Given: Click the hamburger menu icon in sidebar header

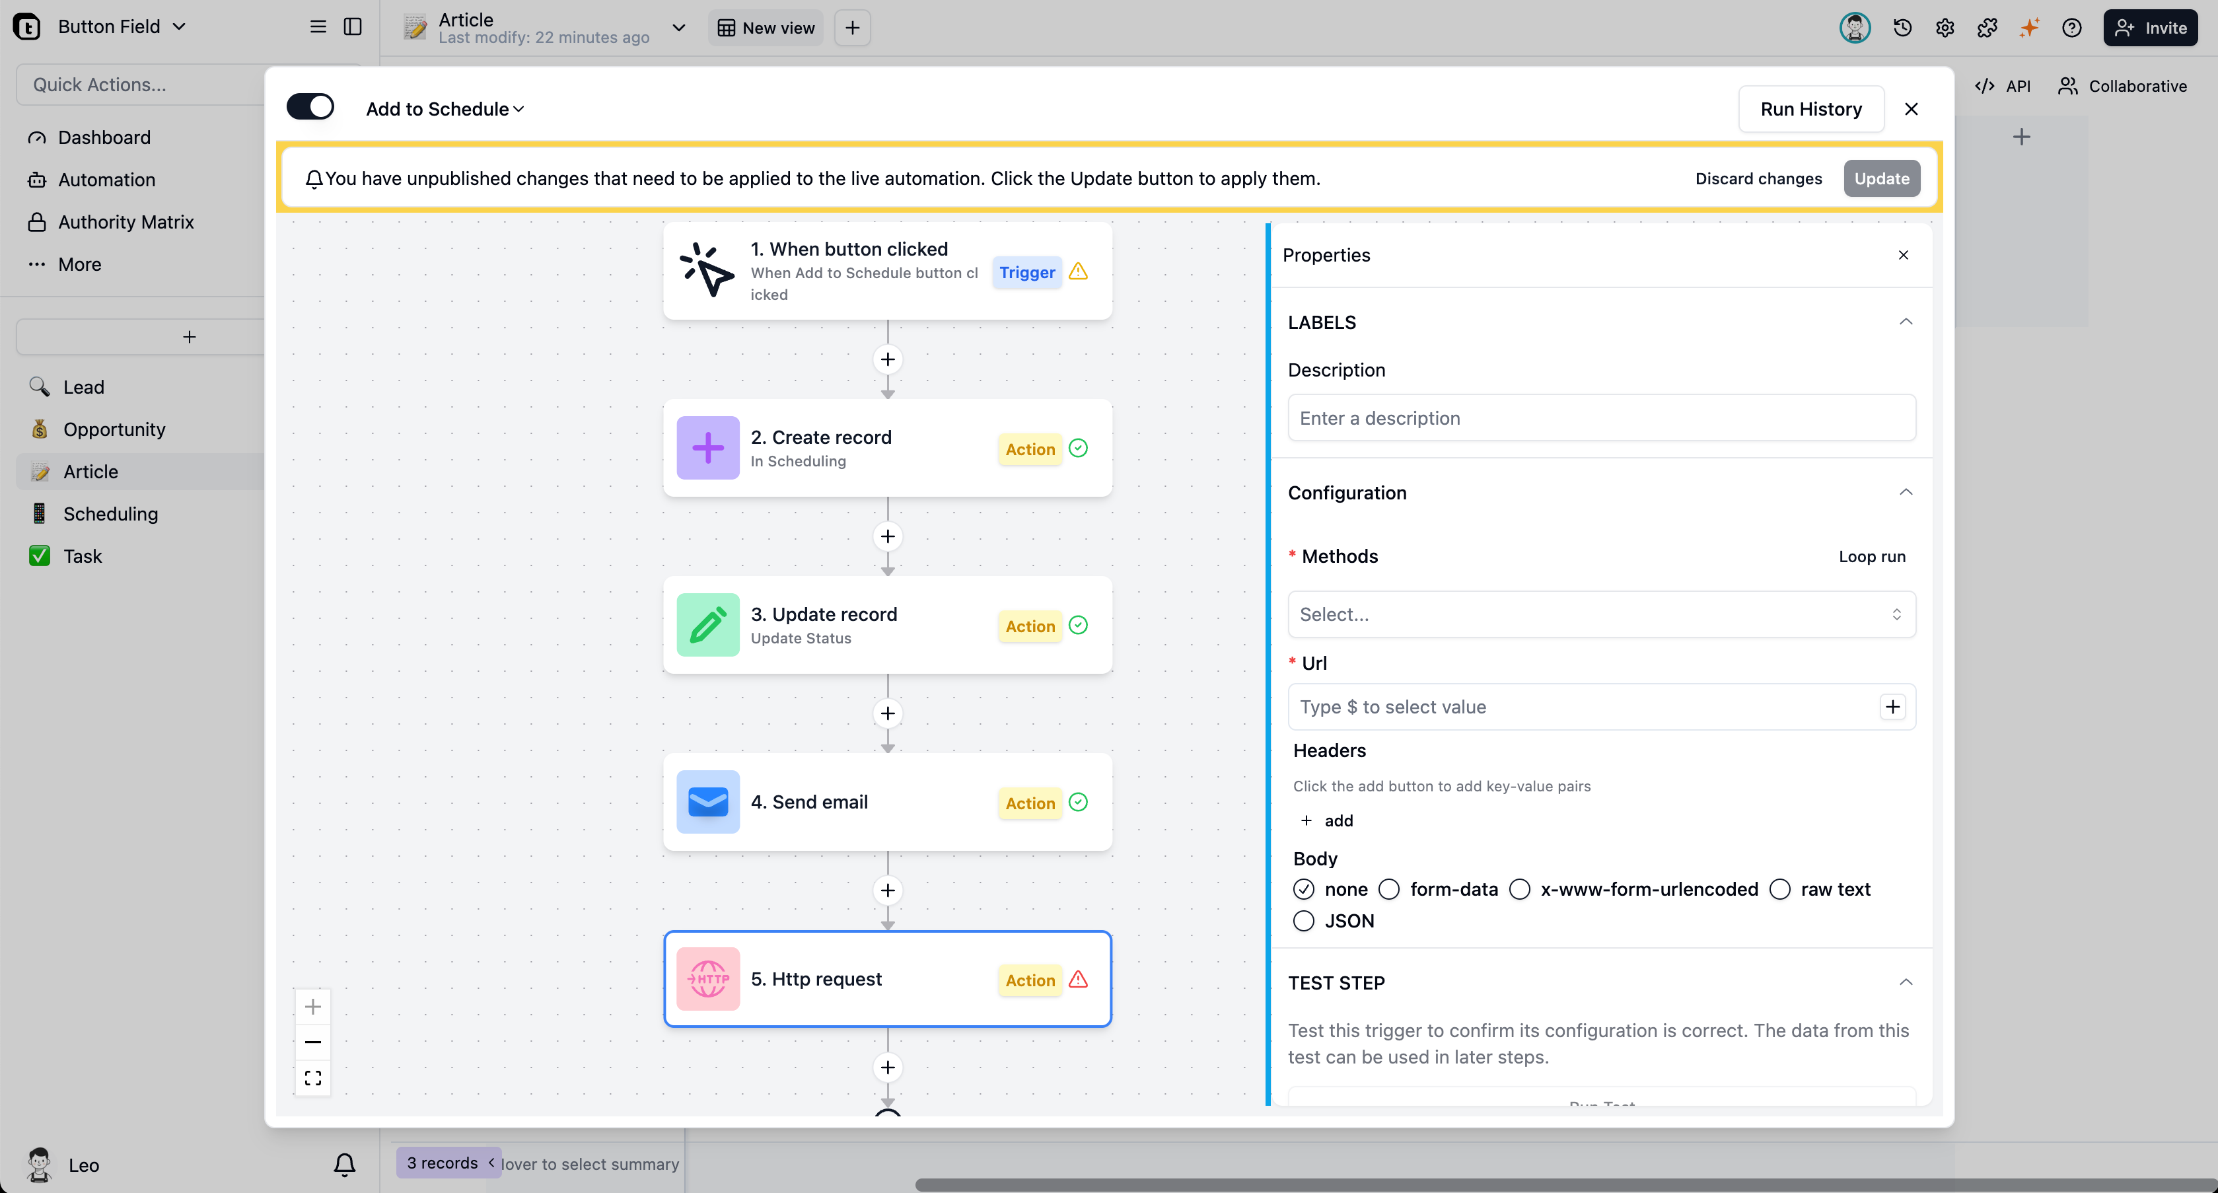Looking at the screenshot, I should [318, 26].
